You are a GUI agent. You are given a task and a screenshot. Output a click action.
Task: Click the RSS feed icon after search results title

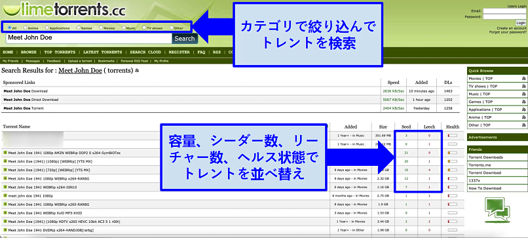tap(137, 71)
